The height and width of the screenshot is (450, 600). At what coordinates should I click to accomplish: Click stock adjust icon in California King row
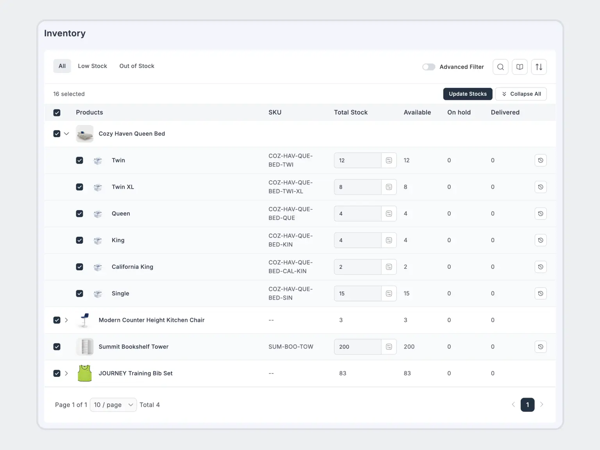pyautogui.click(x=389, y=267)
